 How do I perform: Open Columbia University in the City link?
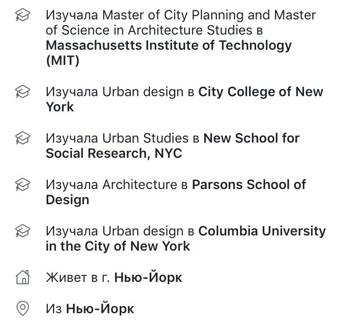coord(186,238)
